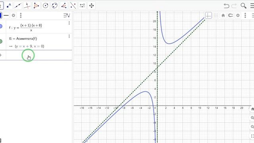Select the Perpendicular Line tool
Screen dimensions: 254x143
point(27,6)
